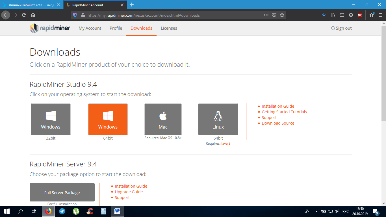Screen dimensions: 386x217
Task: Open Server Support link
Action: (x=122, y=198)
